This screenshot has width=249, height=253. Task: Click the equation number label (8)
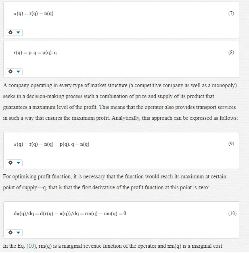[x=231, y=52]
